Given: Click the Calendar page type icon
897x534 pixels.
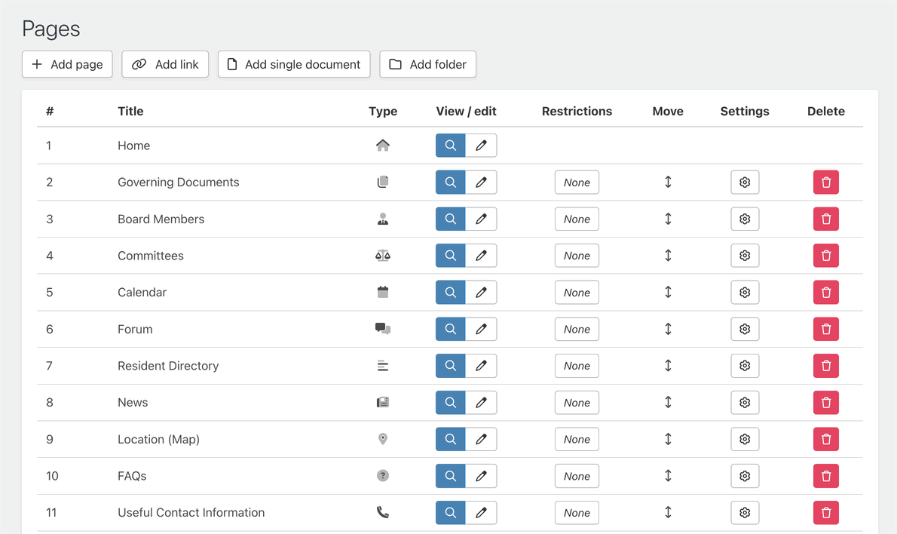Looking at the screenshot, I should pyautogui.click(x=383, y=293).
